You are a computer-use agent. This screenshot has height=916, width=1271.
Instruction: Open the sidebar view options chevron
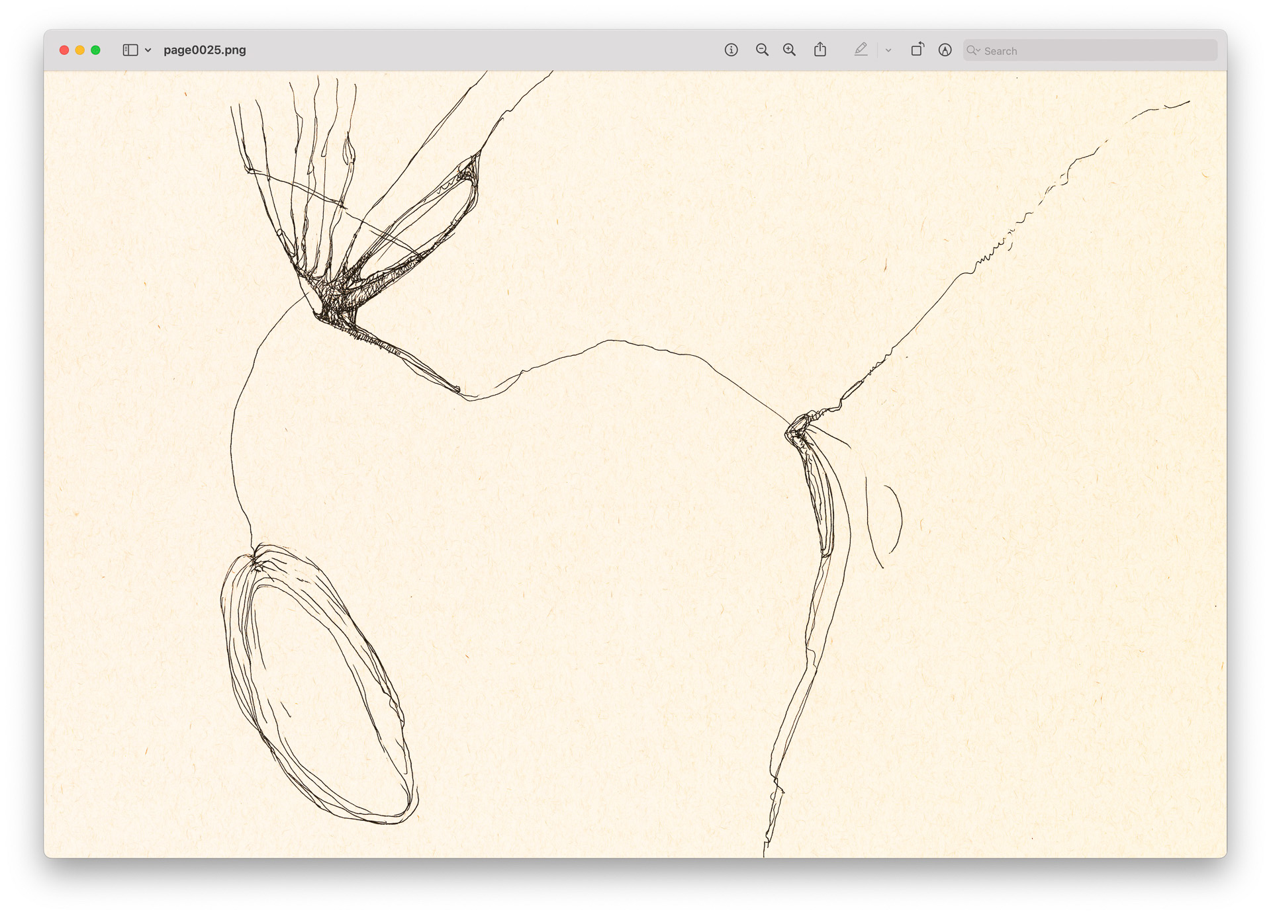point(146,50)
